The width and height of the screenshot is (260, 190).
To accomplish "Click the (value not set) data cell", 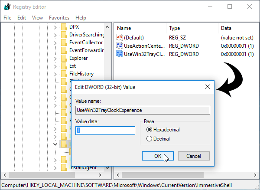I will click(237, 38).
